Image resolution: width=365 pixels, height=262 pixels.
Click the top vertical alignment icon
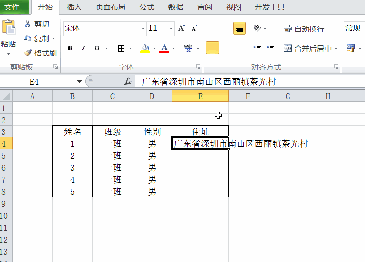(213, 28)
